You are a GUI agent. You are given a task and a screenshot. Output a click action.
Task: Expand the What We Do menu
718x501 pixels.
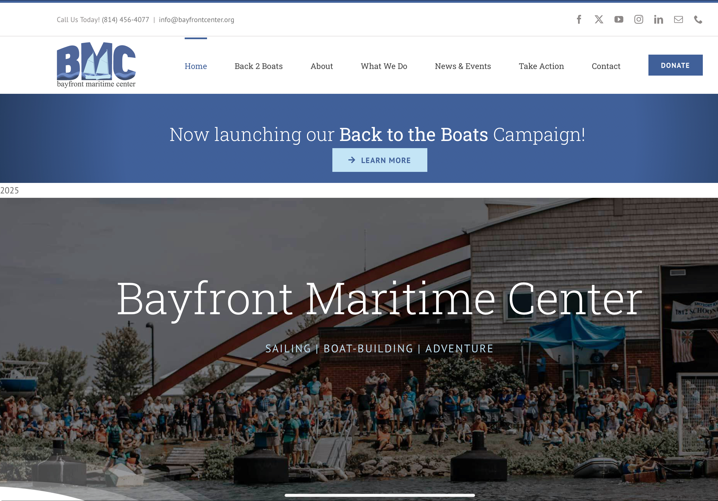click(x=384, y=66)
